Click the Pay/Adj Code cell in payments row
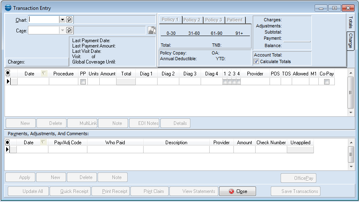This screenshot has height=202, width=359. [x=68, y=150]
